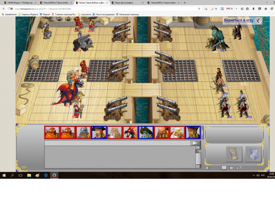Viewport: 275px width, 206px height.
Task: Click the bear rider unit with 21
Action: tap(82, 41)
